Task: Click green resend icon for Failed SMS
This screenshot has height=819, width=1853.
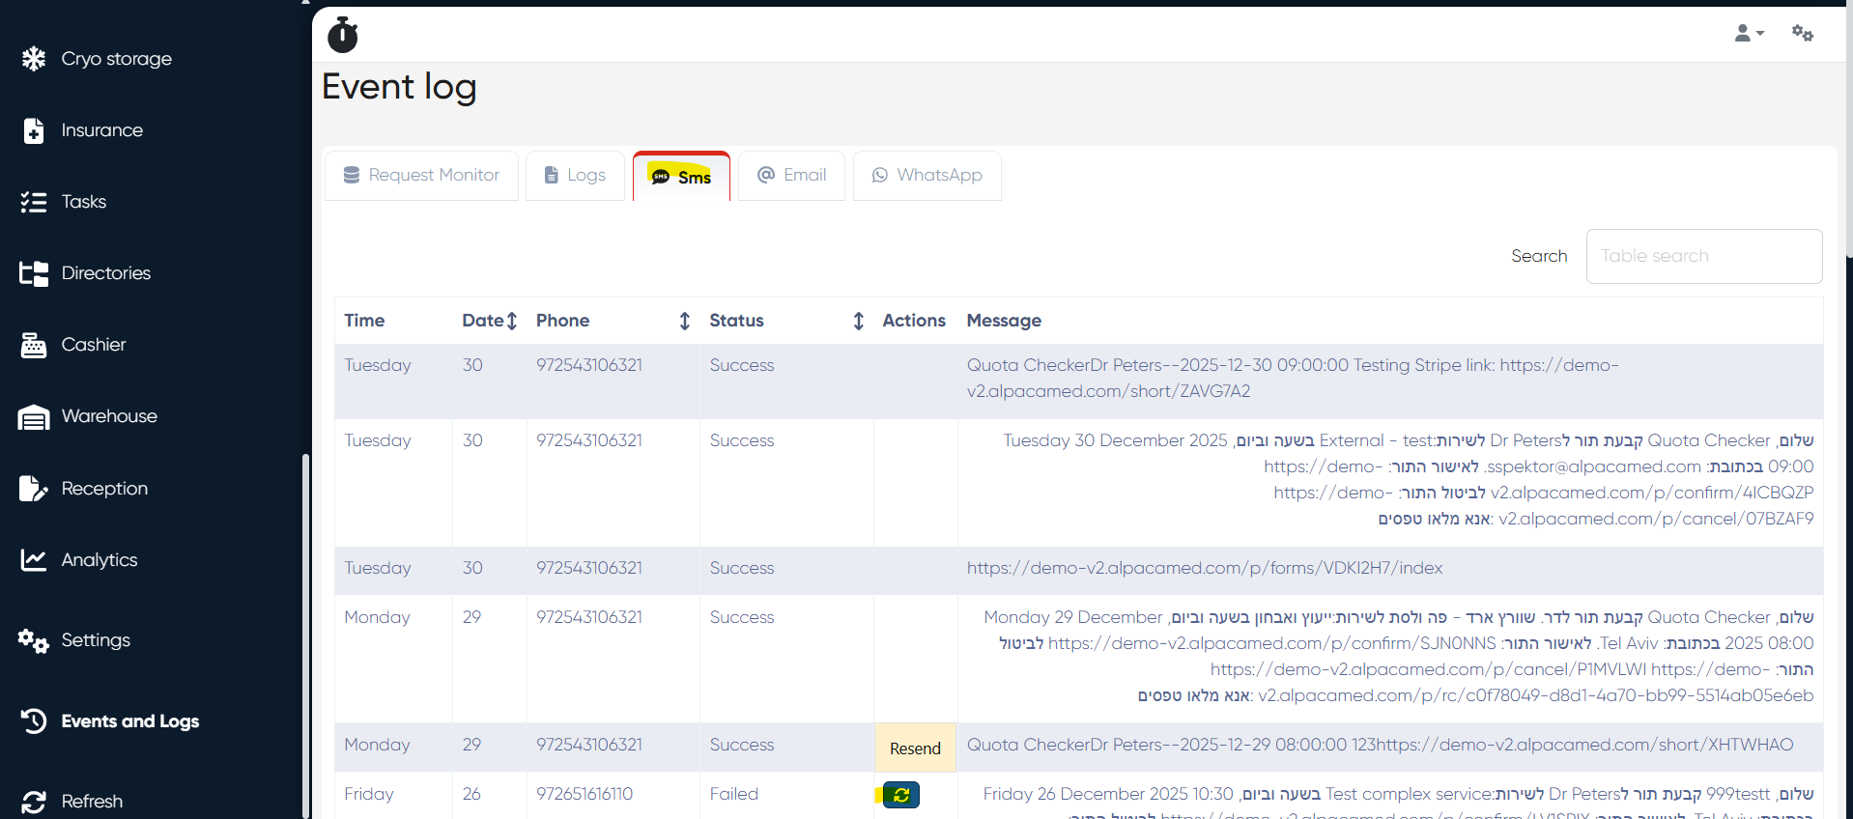Action: (x=900, y=795)
